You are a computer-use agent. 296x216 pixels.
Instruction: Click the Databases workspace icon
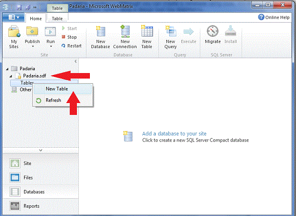15,191
